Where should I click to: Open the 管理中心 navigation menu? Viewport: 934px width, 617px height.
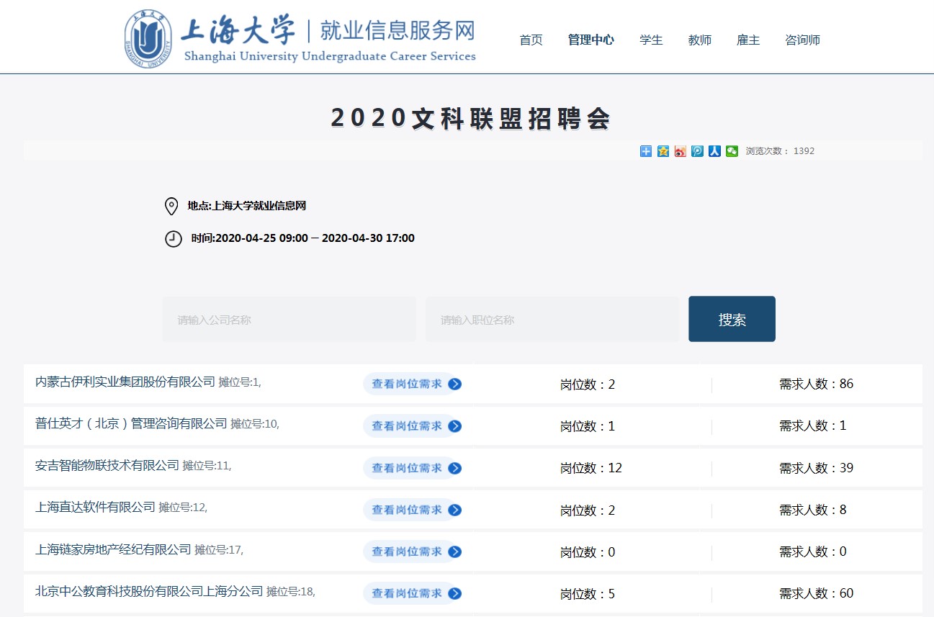pyautogui.click(x=591, y=40)
